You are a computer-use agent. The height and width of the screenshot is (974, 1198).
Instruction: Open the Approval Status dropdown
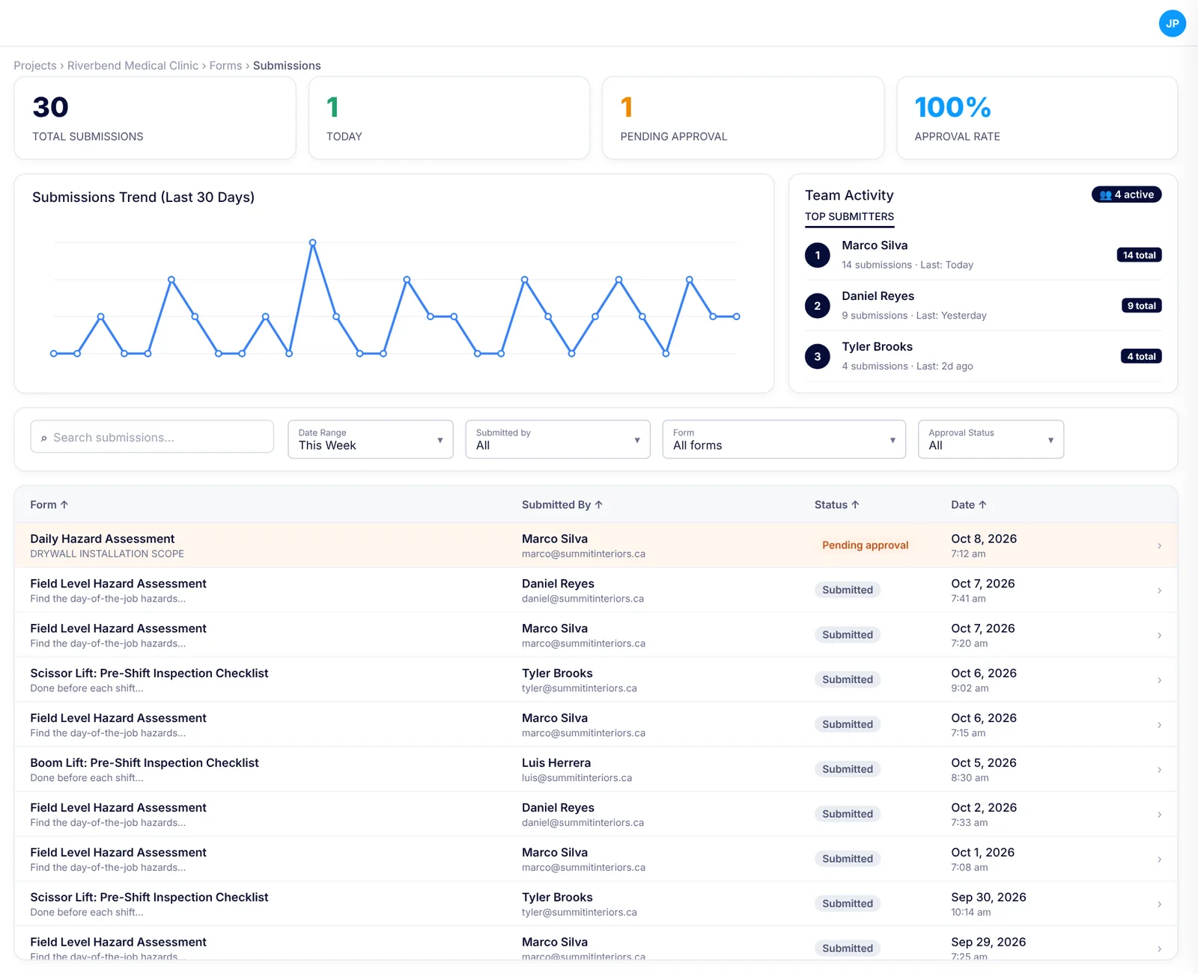[991, 439]
